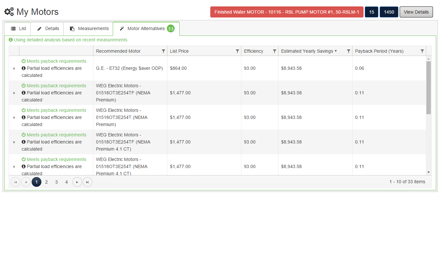Jump to the first page of results

tap(16, 182)
